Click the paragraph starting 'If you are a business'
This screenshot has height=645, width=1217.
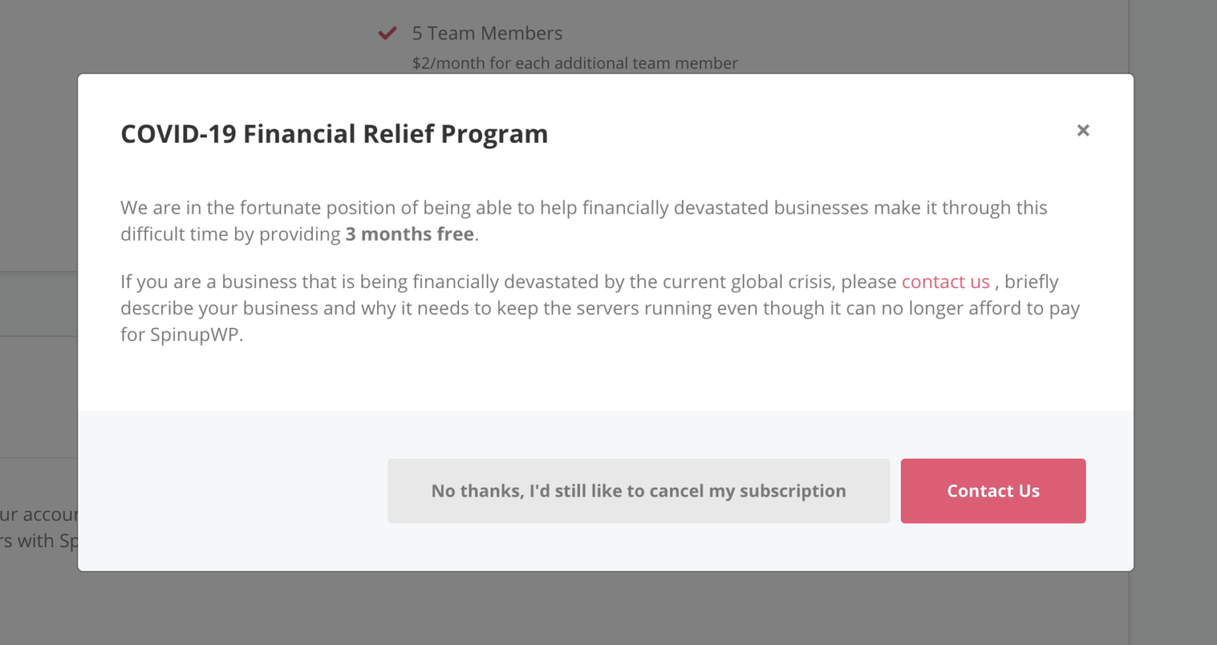pyautogui.click(x=600, y=308)
